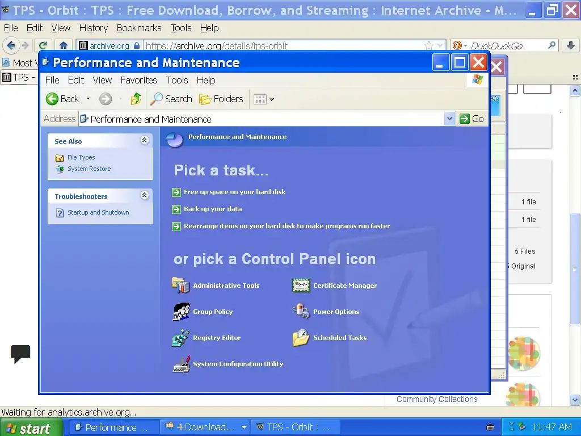Click Free up space on your hard disk
Screen dimensions: 581x436
click(234, 192)
